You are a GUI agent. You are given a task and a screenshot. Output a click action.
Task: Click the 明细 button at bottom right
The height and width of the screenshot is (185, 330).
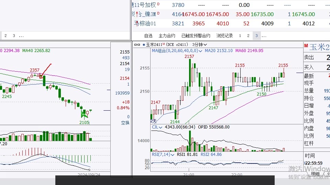[x=315, y=174]
